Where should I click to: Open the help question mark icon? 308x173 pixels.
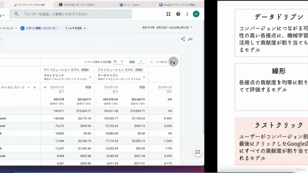(x=178, y=14)
